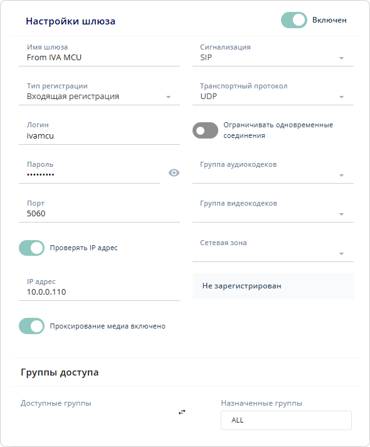Viewport: 370px width, 447px height.
Task: Toggle the Включен gateway switch
Action: [294, 20]
